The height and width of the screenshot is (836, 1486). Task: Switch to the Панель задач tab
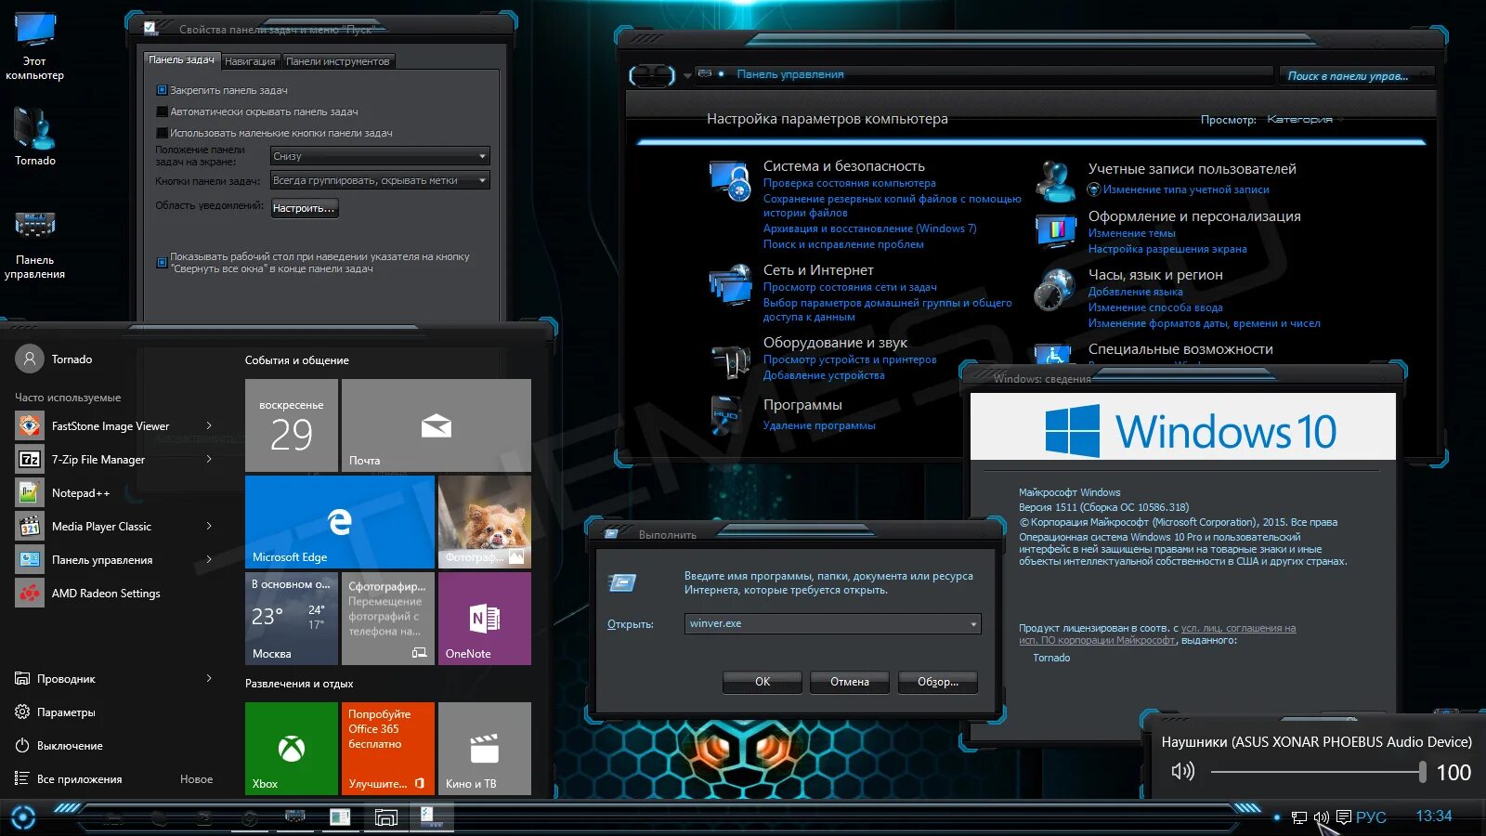click(182, 59)
